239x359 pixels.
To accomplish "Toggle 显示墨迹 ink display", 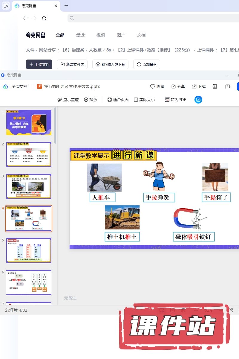I will coord(68,100).
